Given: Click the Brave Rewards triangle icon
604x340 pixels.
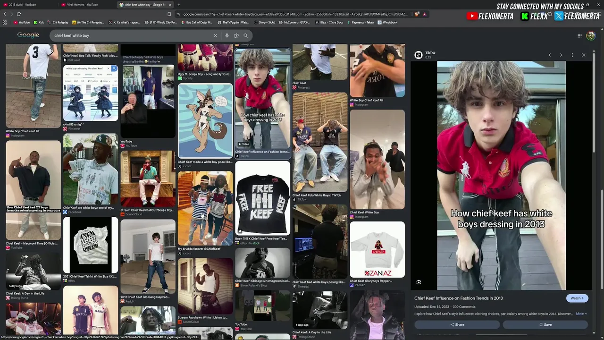Looking at the screenshot, I should pos(424,14).
